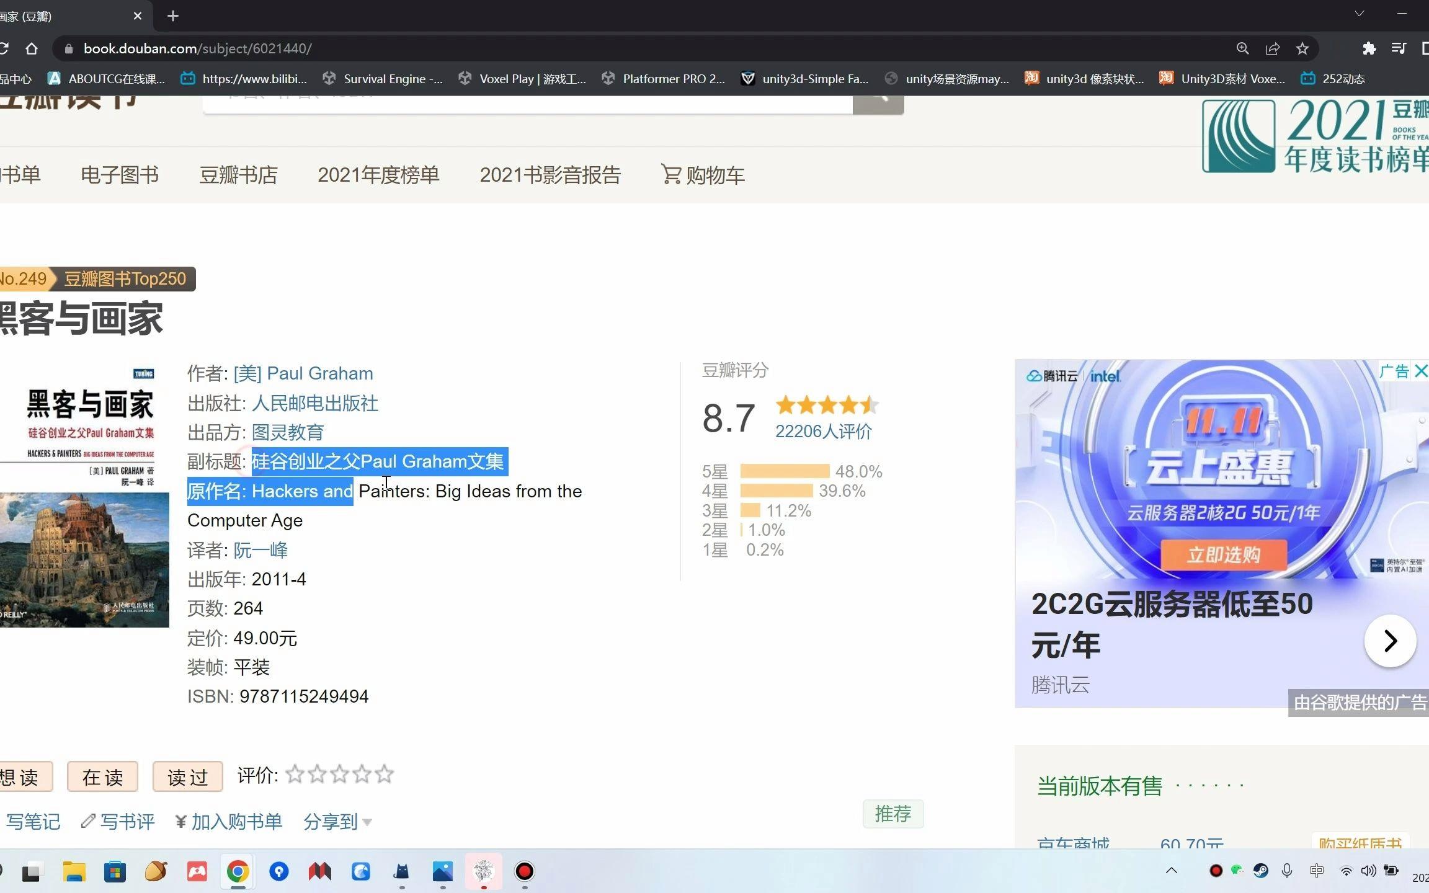
Task: Click the 推荐 button
Action: 893,814
